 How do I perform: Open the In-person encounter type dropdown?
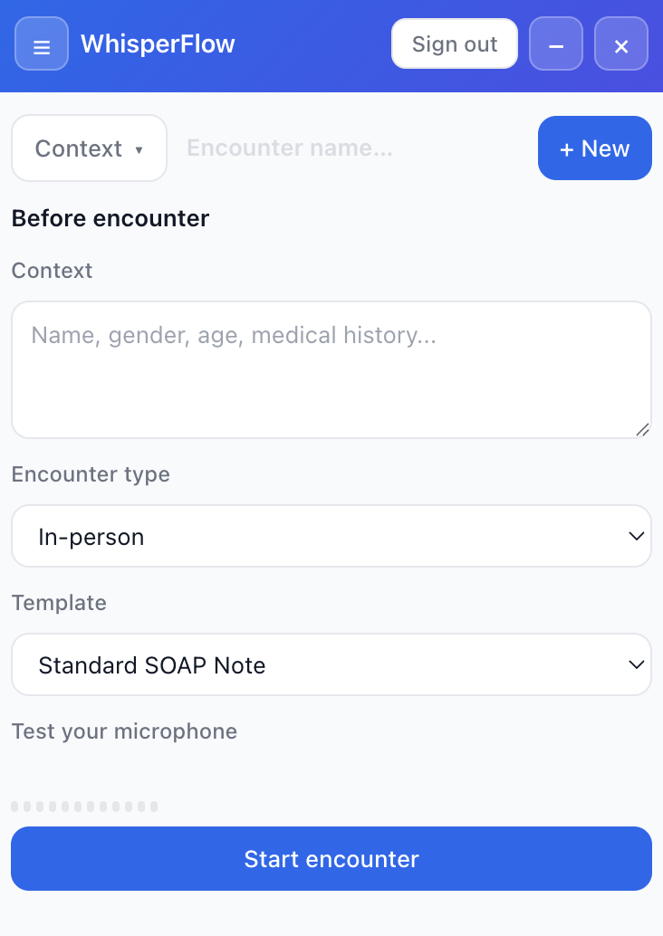point(331,537)
